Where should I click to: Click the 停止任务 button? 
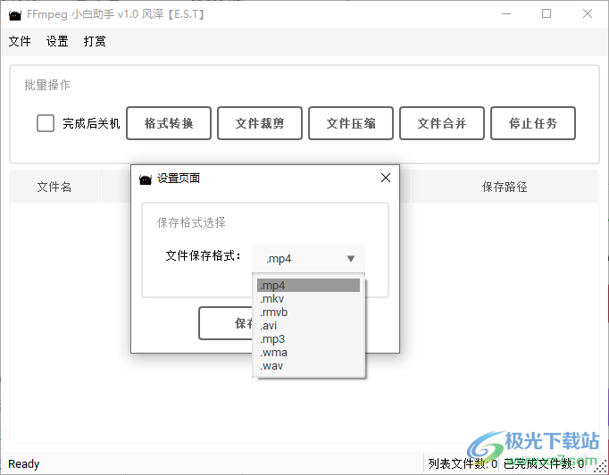(533, 123)
